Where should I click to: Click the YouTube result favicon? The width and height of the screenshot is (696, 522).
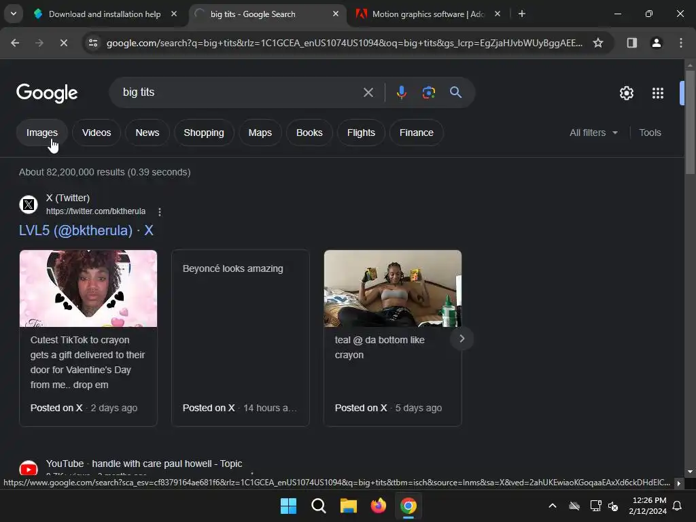(29, 469)
